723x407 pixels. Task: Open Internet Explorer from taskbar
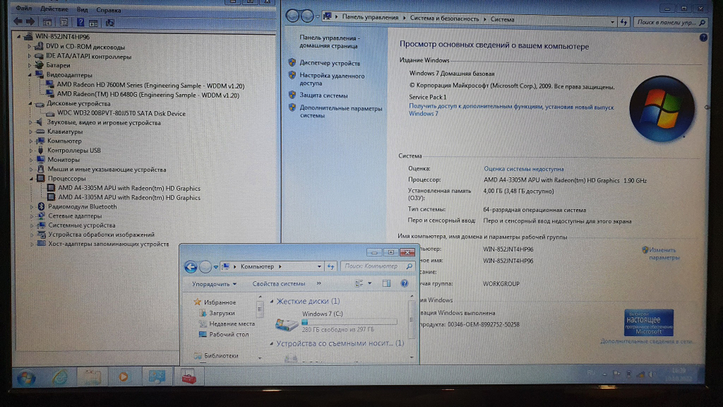(x=60, y=377)
